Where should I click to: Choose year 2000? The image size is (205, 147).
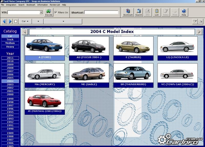[x=10, y=94]
